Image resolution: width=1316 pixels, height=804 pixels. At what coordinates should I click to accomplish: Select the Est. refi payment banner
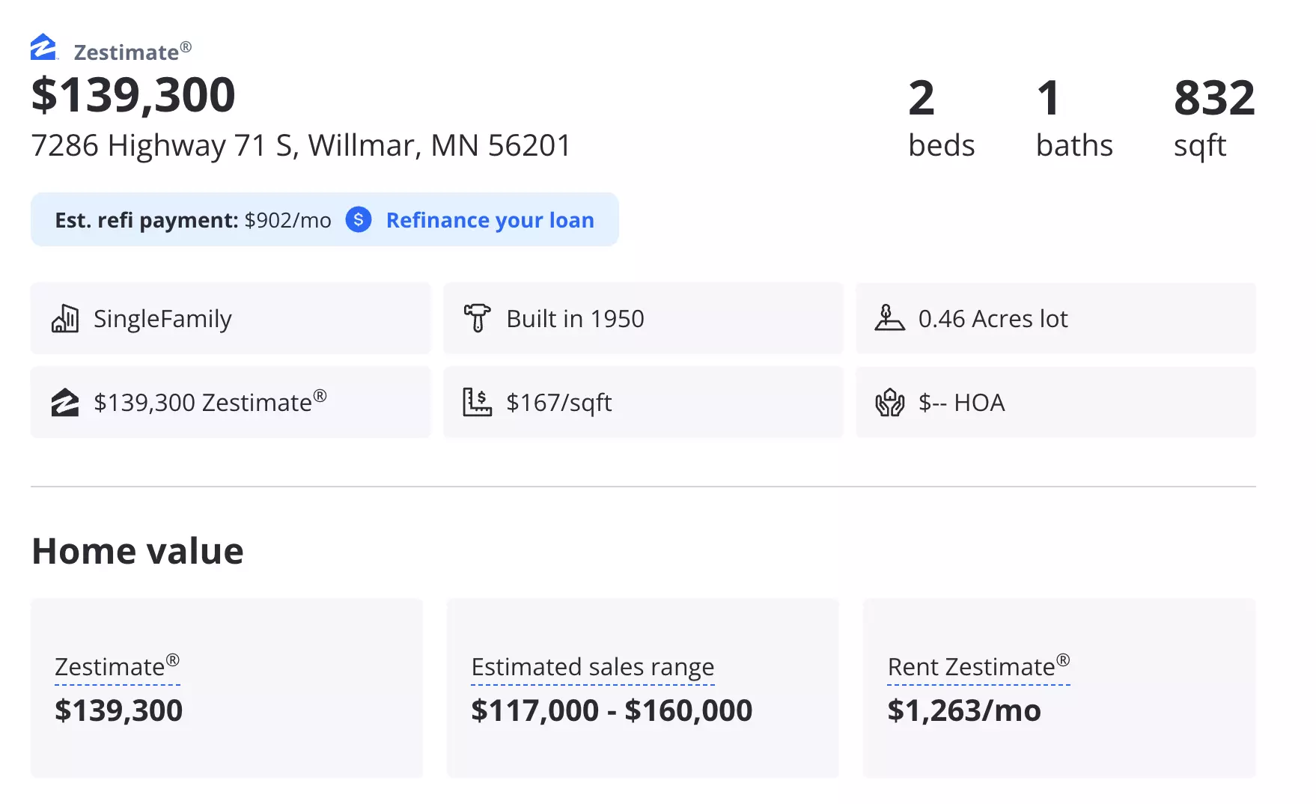click(325, 219)
